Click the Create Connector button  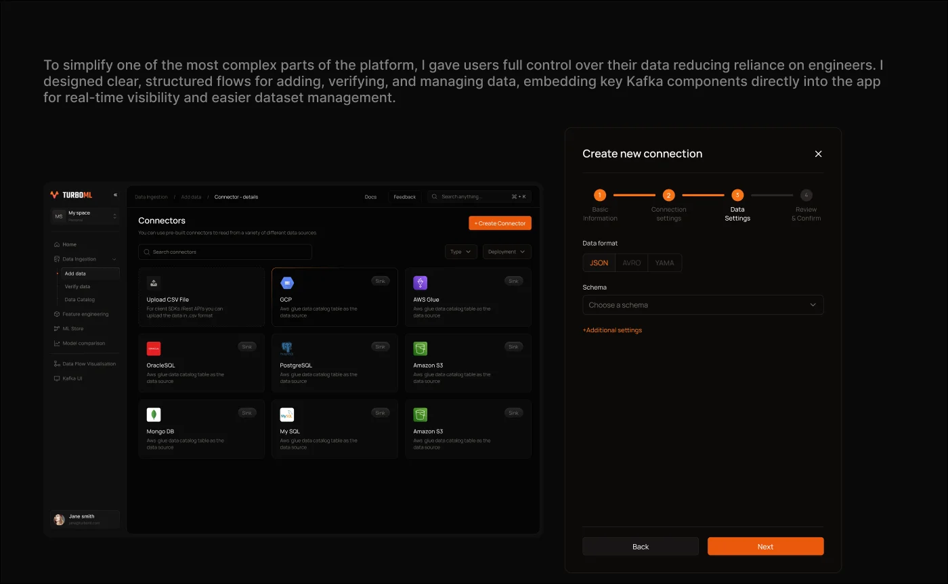coord(500,223)
